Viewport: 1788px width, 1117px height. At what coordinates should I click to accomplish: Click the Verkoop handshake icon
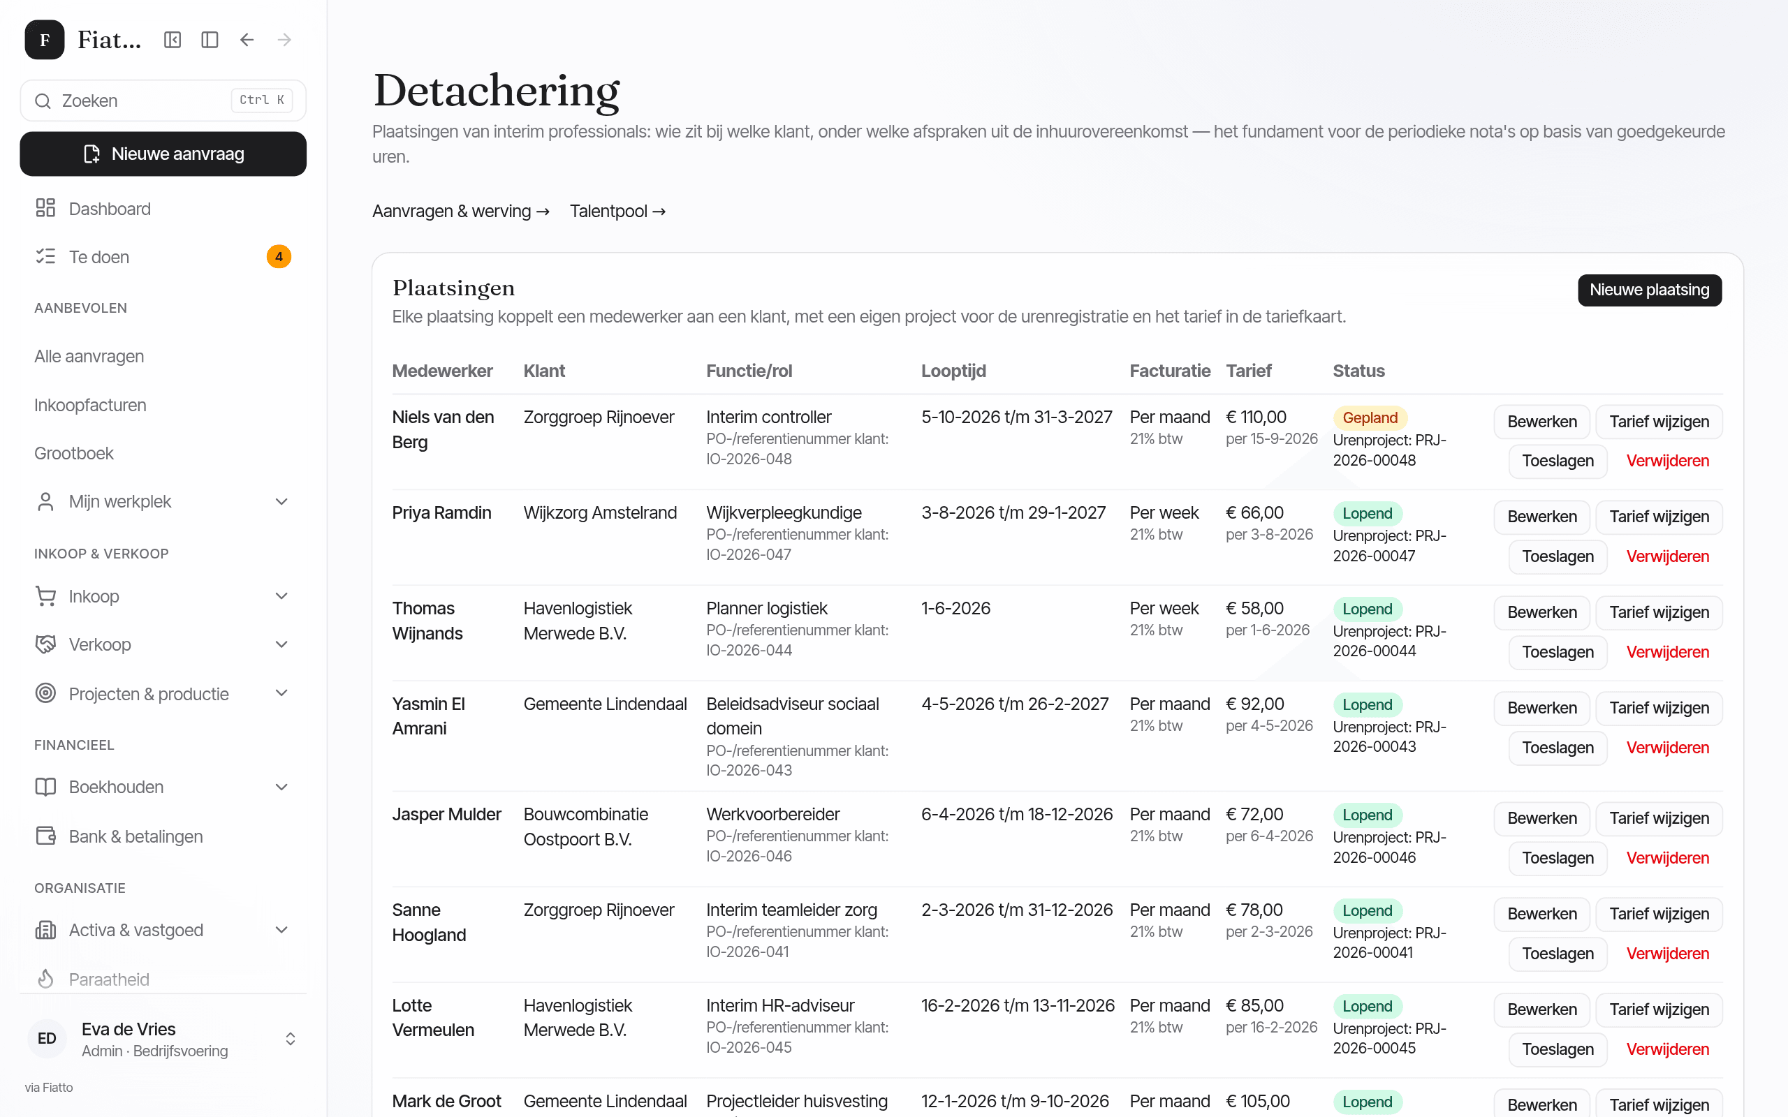tap(46, 644)
